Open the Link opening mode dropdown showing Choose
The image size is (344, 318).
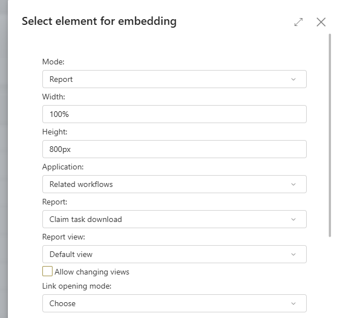tap(175, 303)
